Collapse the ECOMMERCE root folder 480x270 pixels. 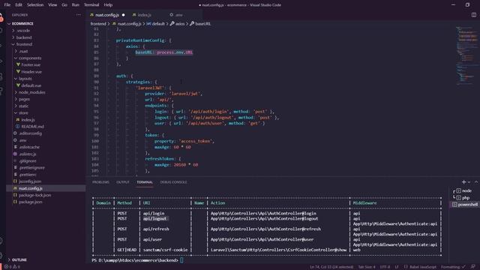pyautogui.click(x=22, y=23)
